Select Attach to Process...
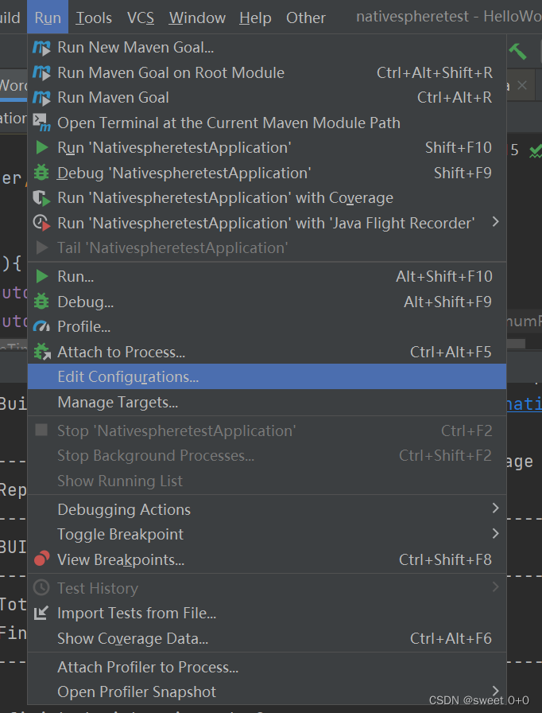This screenshot has height=713, width=542. (267, 352)
